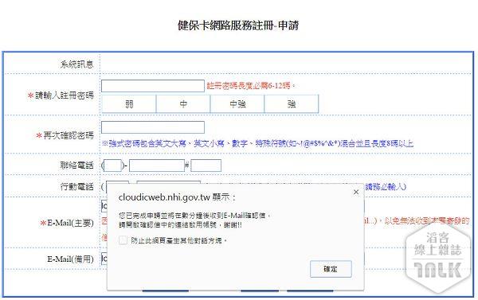This screenshot has width=478, height=300.
Task: Click the 弱 password strength cell
Action: click(x=129, y=104)
